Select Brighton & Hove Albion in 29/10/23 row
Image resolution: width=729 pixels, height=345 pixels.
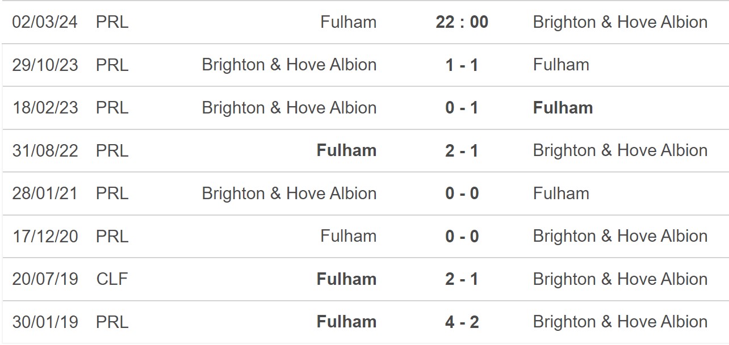pos(289,65)
